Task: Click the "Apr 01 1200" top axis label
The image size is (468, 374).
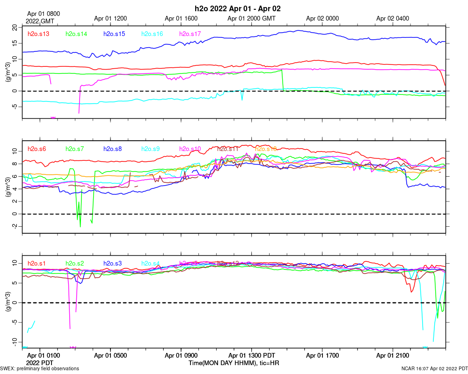Action: pyautogui.click(x=110, y=18)
